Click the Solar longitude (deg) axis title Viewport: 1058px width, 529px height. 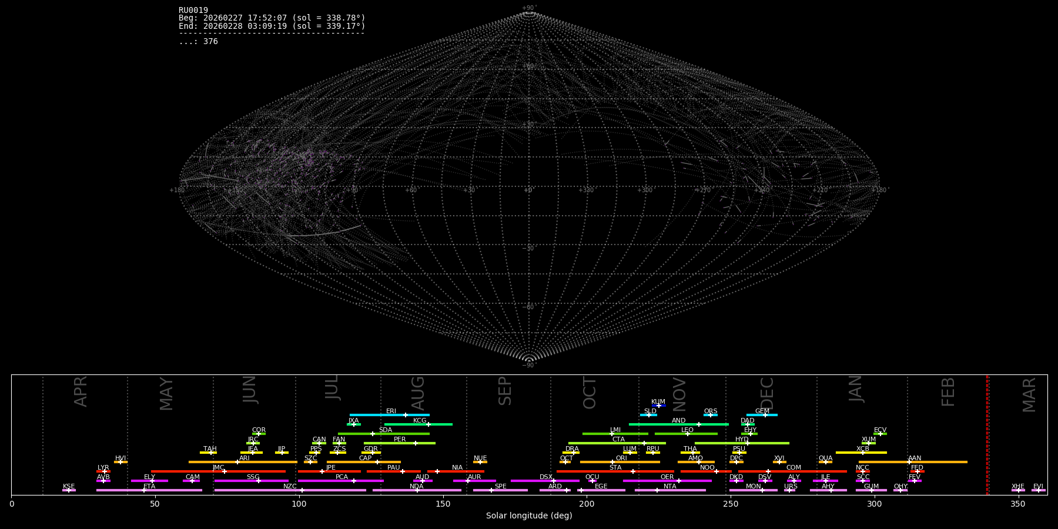coord(529,516)
